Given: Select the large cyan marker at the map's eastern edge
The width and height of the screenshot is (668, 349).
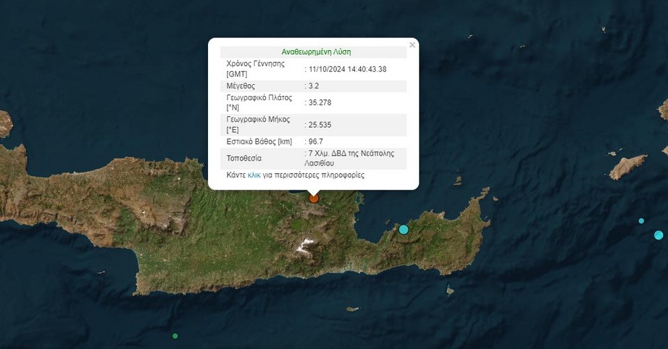Looking at the screenshot, I should pyautogui.click(x=659, y=235).
